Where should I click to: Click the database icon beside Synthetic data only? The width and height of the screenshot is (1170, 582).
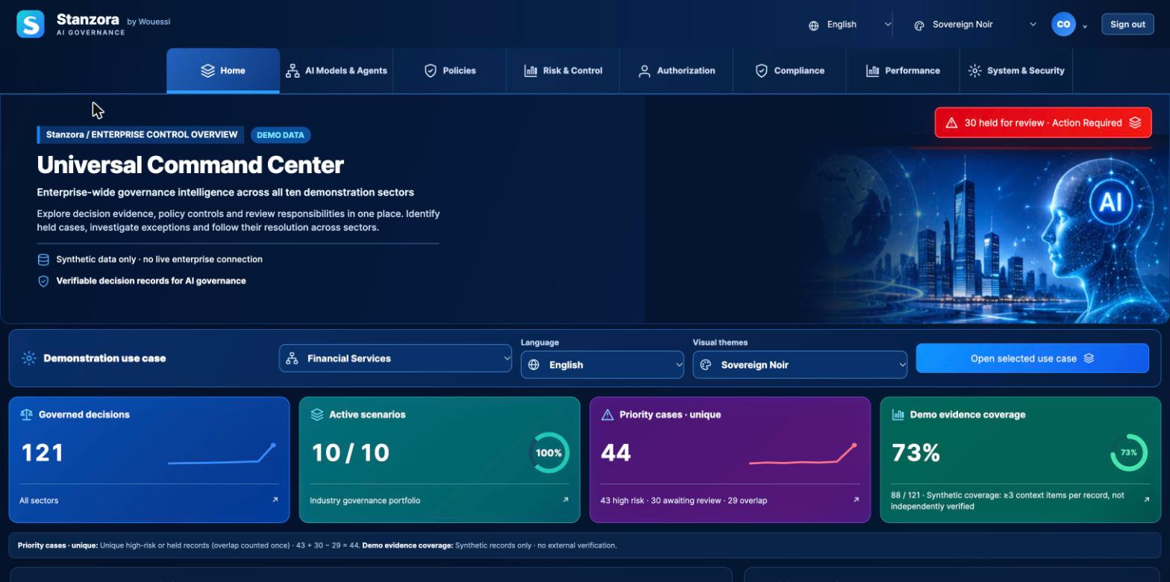point(43,260)
